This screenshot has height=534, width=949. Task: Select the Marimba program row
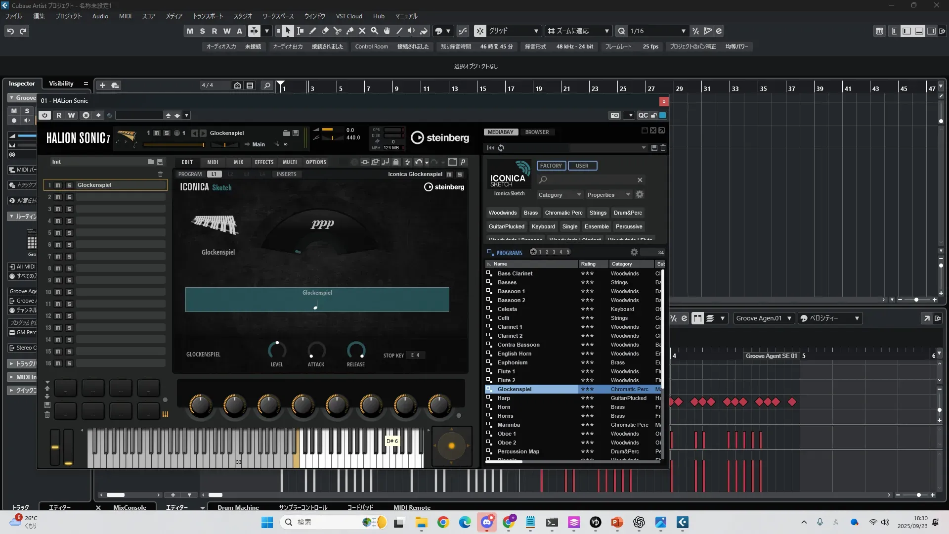[x=509, y=425]
